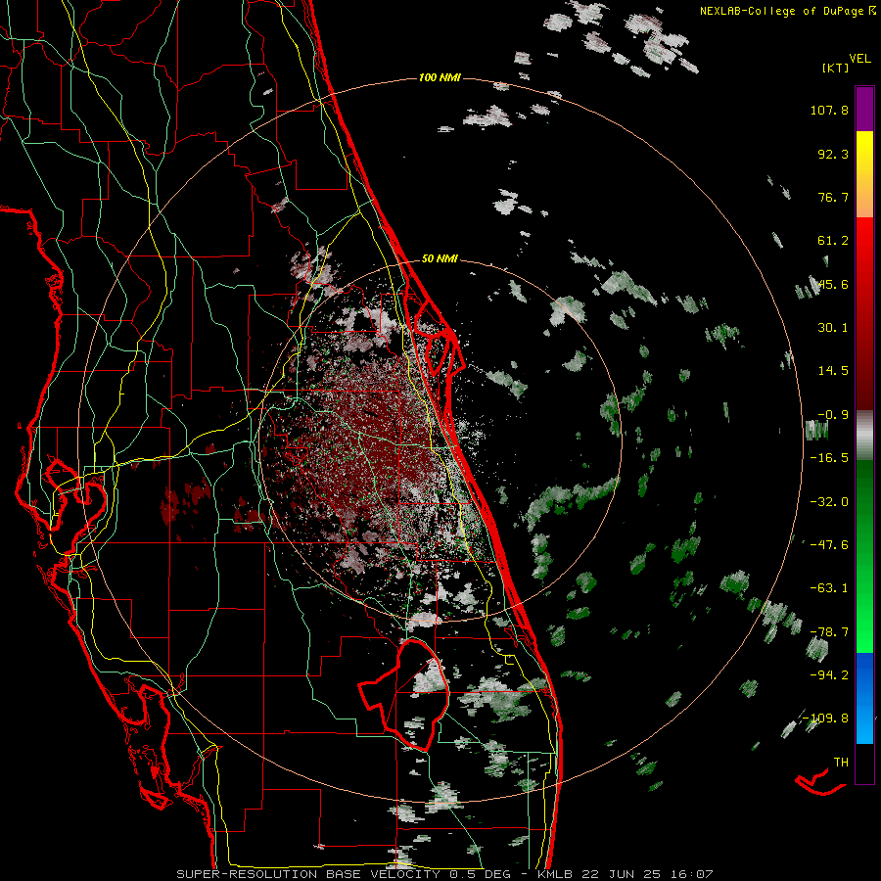This screenshot has height=881, width=881.
Task: Click the -94.2 legend value
Action: (x=829, y=675)
